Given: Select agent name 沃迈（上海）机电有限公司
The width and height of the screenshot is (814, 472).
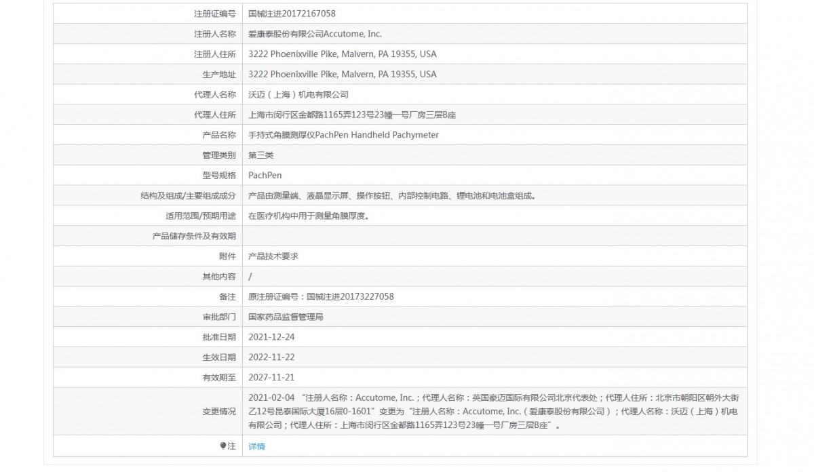Looking at the screenshot, I should coord(298,95).
